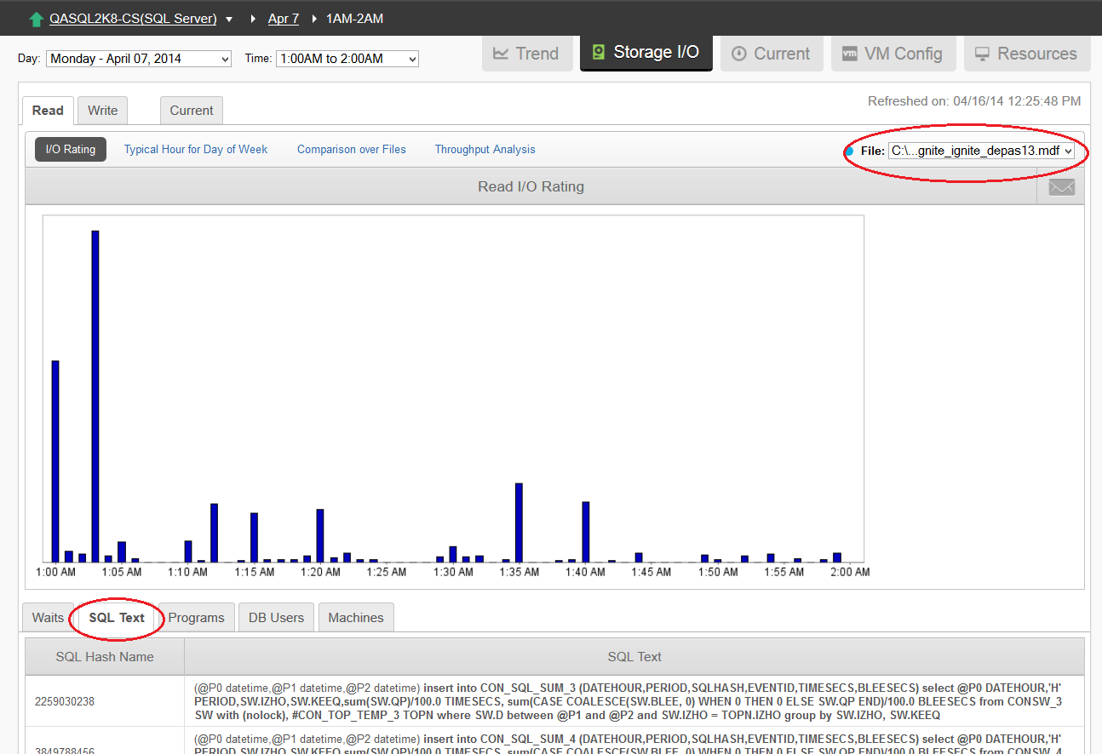The height and width of the screenshot is (754, 1102).
Task: Click the Read I/O Rating title
Action: pos(531,186)
